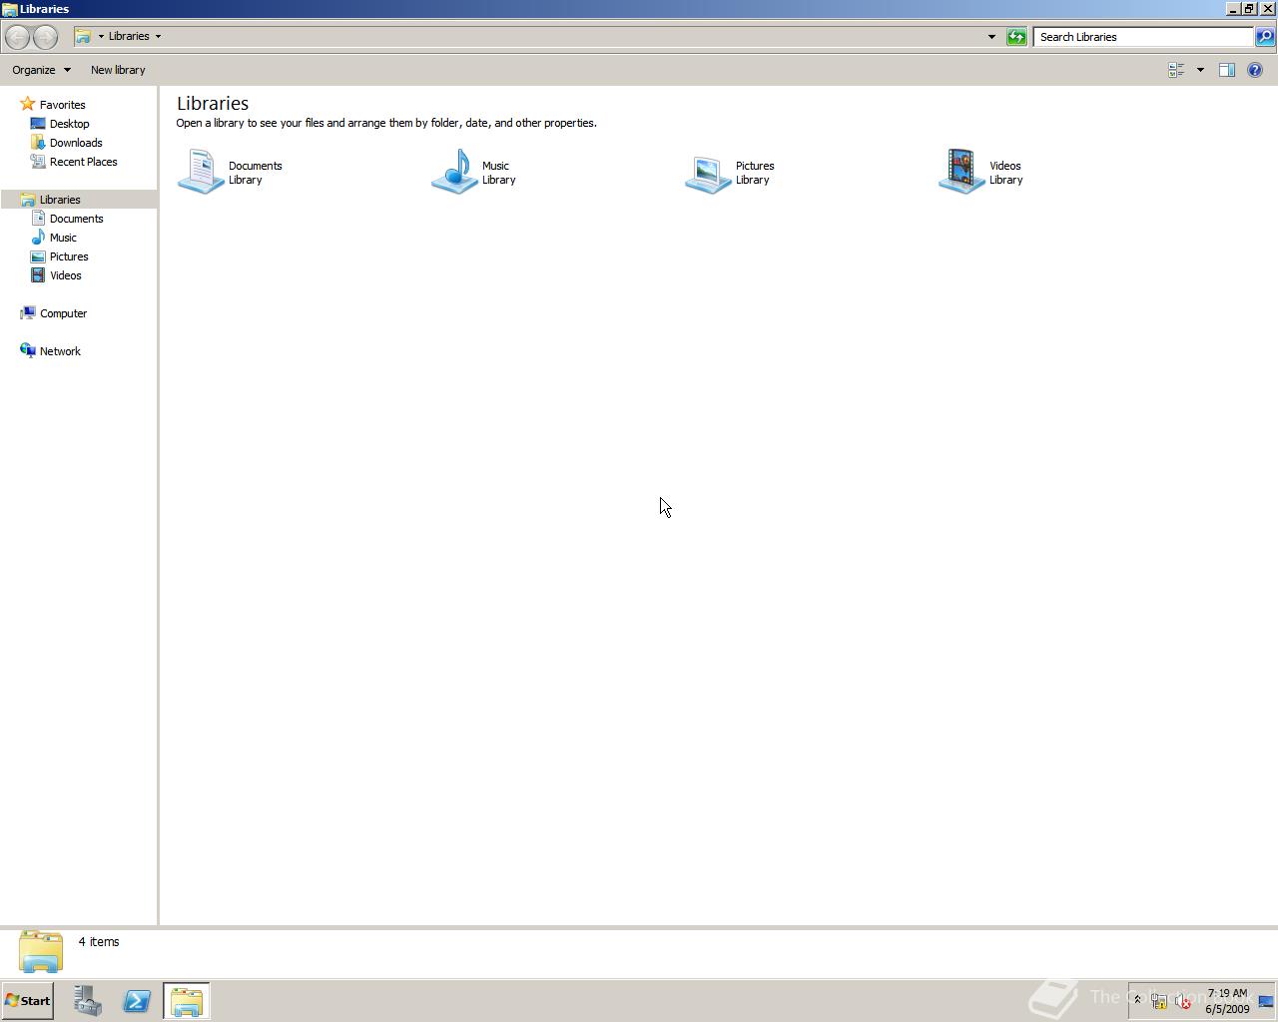
Task: Show hidden tray icons arrow
Action: 1137,1001
